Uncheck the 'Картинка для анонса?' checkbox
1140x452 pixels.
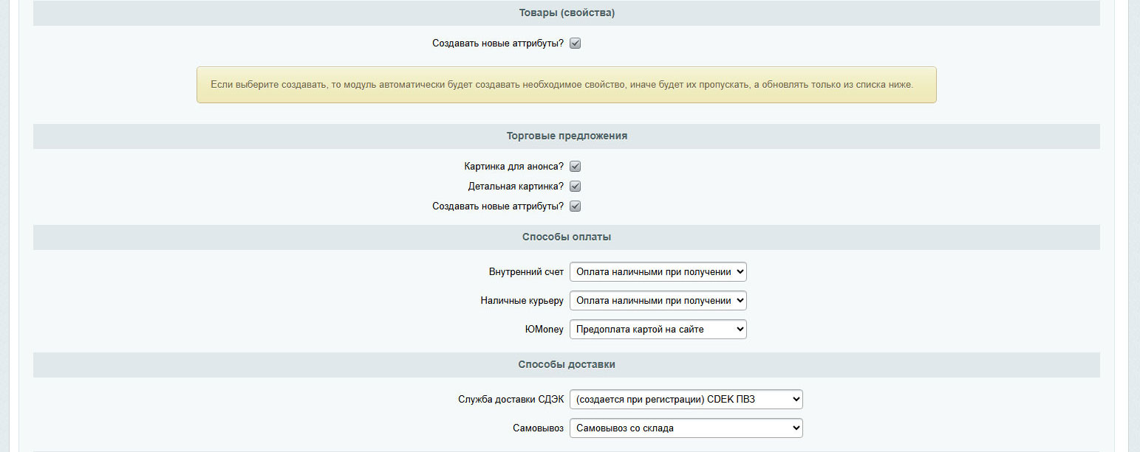click(x=576, y=167)
